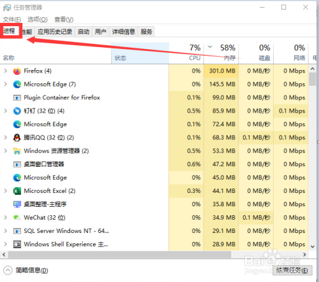The width and height of the screenshot is (319, 282).
Task: Switch to the 进程 tab
Action: click(10, 31)
